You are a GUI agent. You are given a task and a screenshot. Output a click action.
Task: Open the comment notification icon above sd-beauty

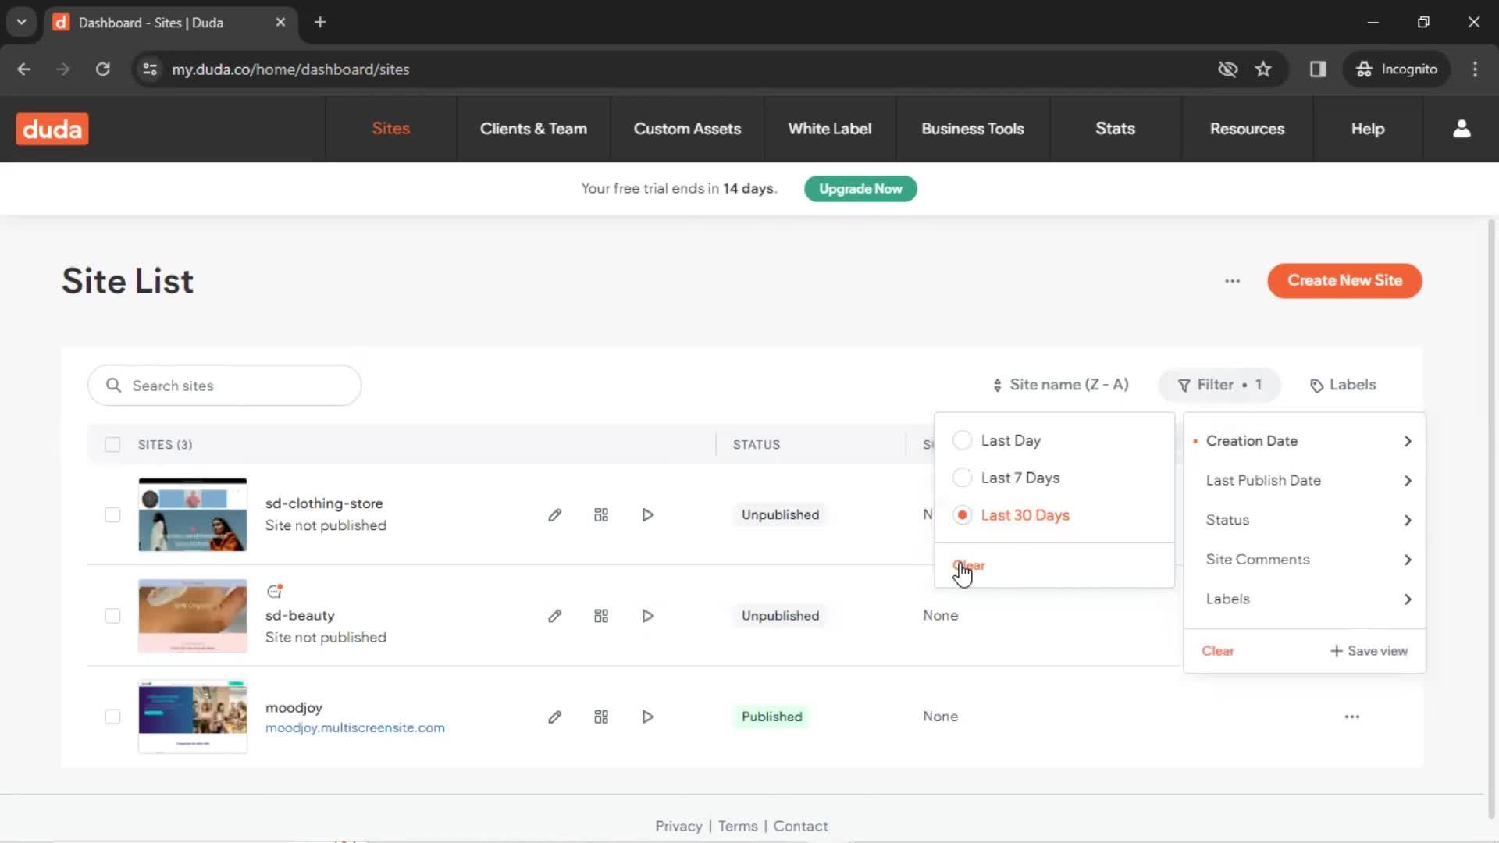274,591
